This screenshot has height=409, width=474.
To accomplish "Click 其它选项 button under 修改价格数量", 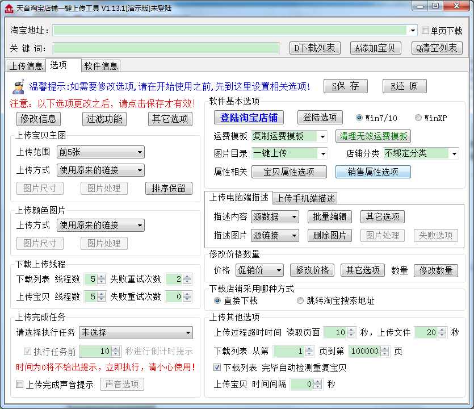I will pos(362,270).
